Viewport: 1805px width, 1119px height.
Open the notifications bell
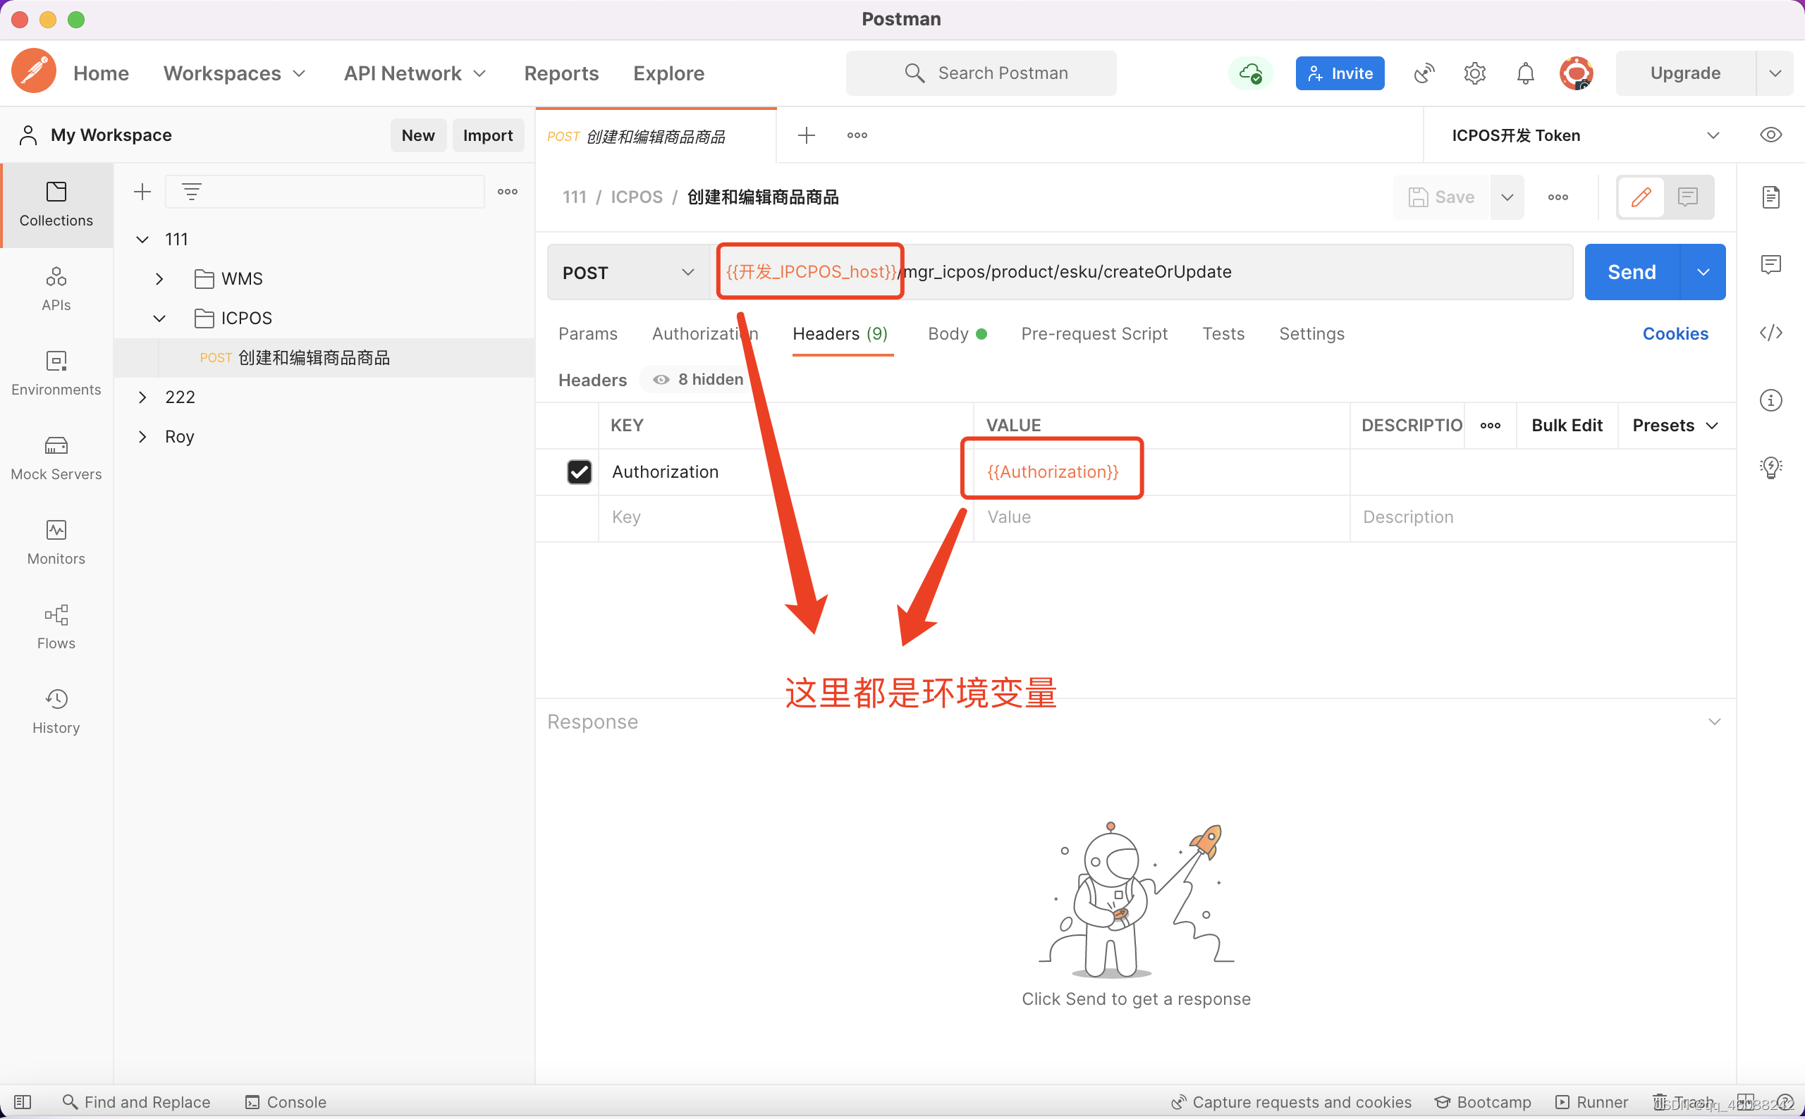click(1525, 73)
